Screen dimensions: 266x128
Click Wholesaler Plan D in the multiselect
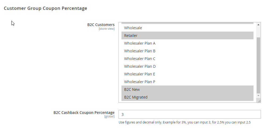140,66
